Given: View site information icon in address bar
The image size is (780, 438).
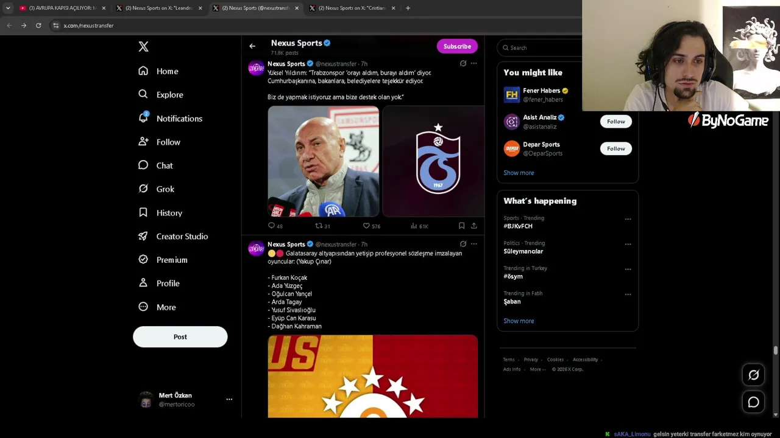Looking at the screenshot, I should pos(56,26).
